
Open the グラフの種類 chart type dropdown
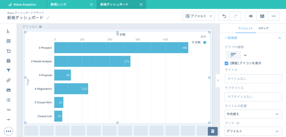coord(245,55)
